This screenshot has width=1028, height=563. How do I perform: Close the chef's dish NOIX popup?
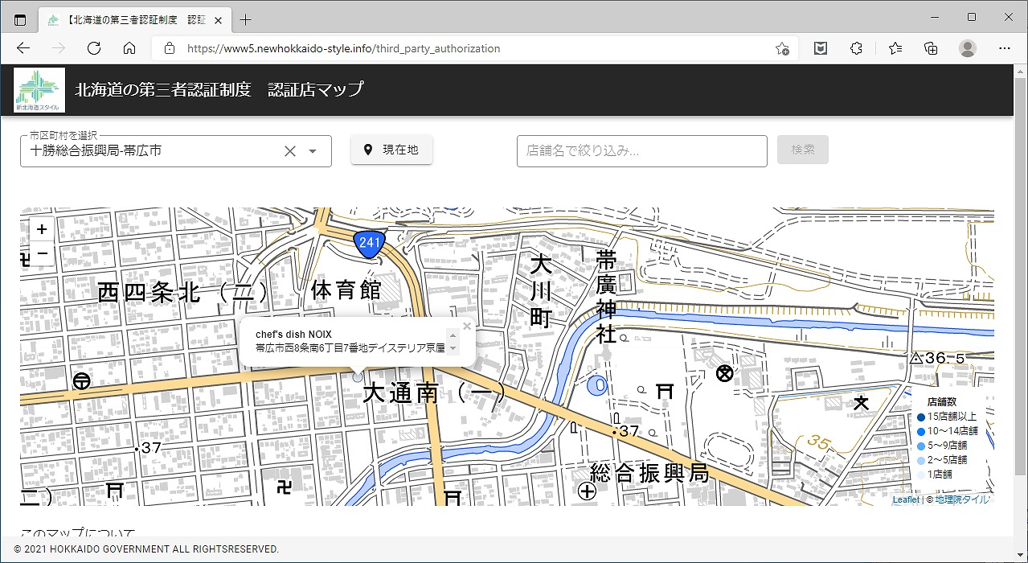467,326
